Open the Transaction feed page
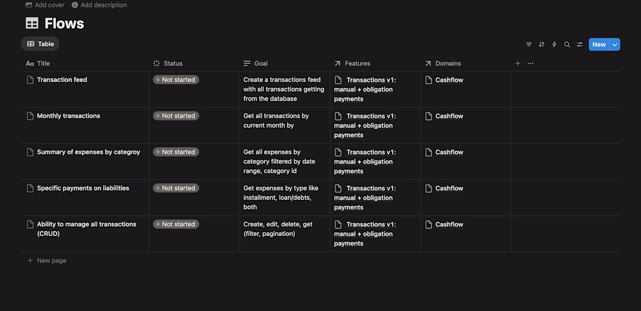This screenshot has height=311, width=641. pos(62,80)
